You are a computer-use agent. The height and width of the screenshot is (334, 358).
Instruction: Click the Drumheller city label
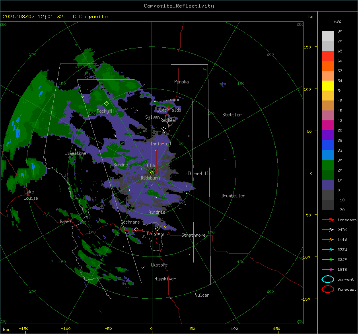click(x=233, y=196)
